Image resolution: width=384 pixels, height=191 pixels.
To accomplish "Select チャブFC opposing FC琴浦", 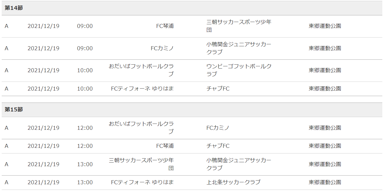I will click(x=218, y=146).
